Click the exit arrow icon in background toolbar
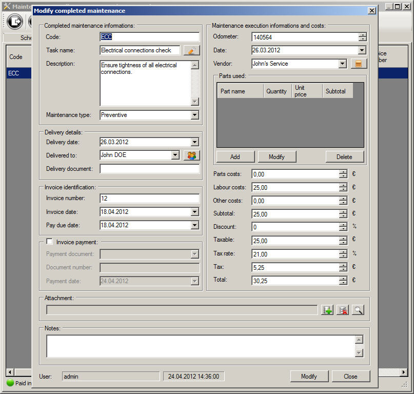 point(15,22)
